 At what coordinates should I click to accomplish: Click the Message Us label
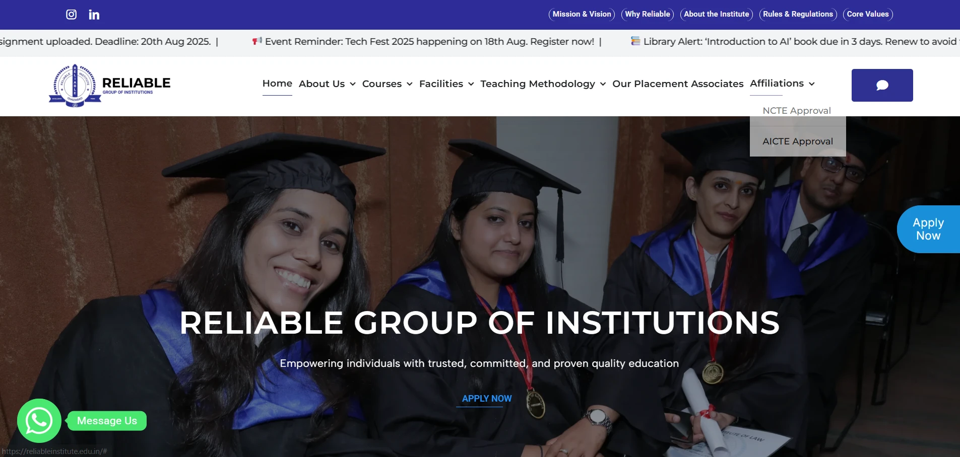pyautogui.click(x=107, y=421)
